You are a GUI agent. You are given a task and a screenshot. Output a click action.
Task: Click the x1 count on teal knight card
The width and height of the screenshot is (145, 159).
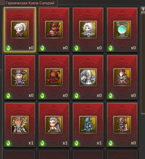(99, 143)
